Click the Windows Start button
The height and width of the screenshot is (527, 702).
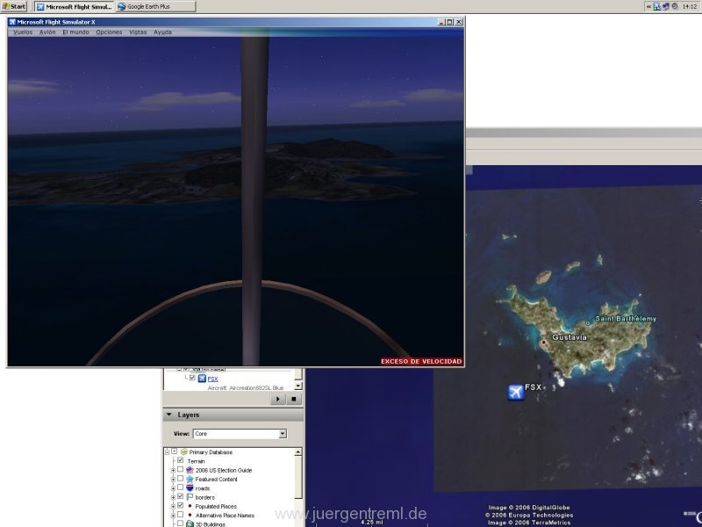coord(14,6)
